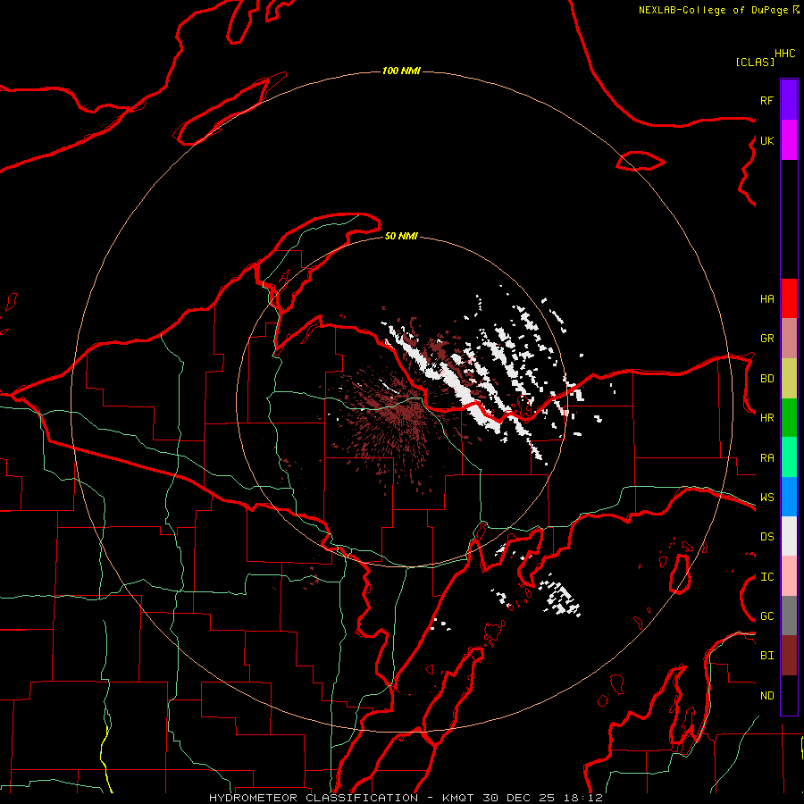Click the RA legend label
This screenshot has height=804, width=804.
[766, 458]
